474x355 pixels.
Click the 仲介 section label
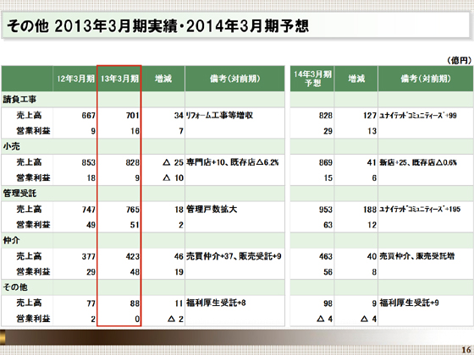[12, 240]
